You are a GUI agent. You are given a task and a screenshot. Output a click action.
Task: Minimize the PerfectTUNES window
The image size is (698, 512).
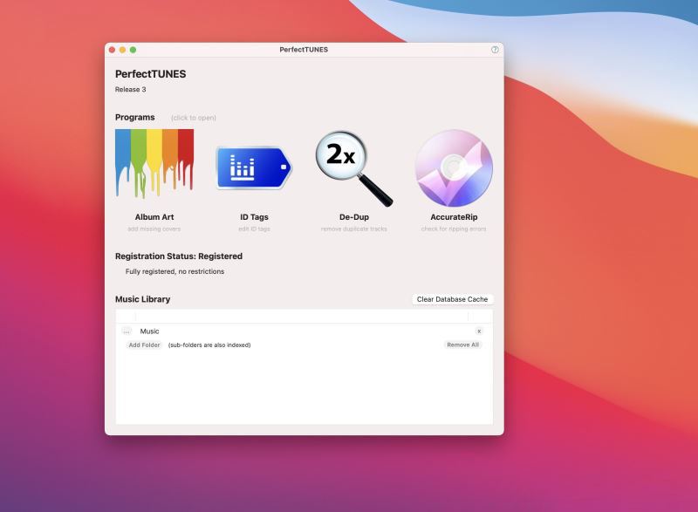coord(122,50)
